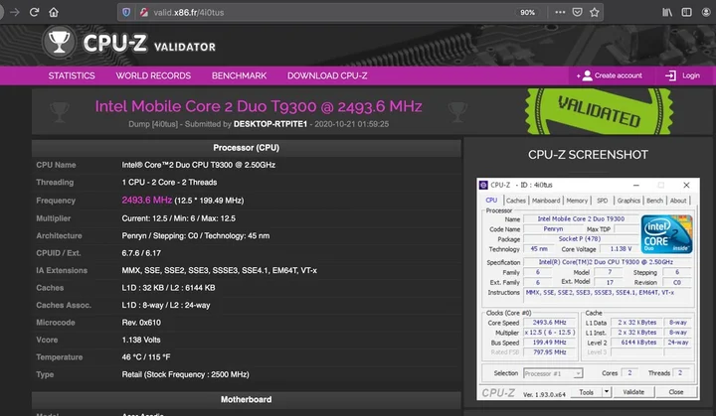Click the Validate button in CPU-Z window
This screenshot has width=716, height=416.
(633, 392)
